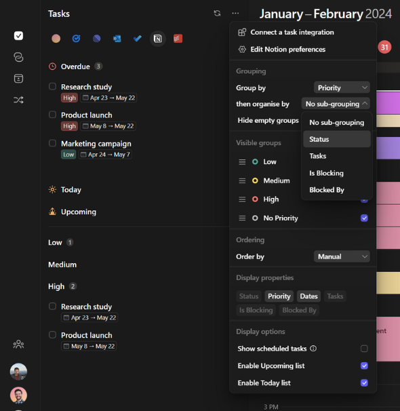Click info icon beside Show scheduled tasks
The image size is (400, 411).
313,349
